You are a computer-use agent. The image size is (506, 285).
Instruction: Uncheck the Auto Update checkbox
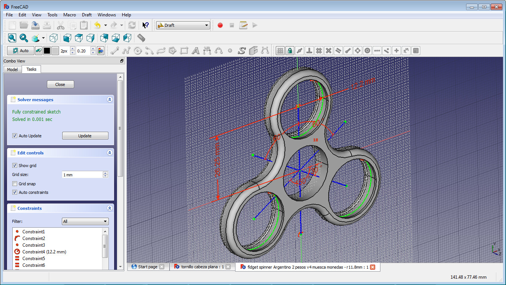point(15,136)
